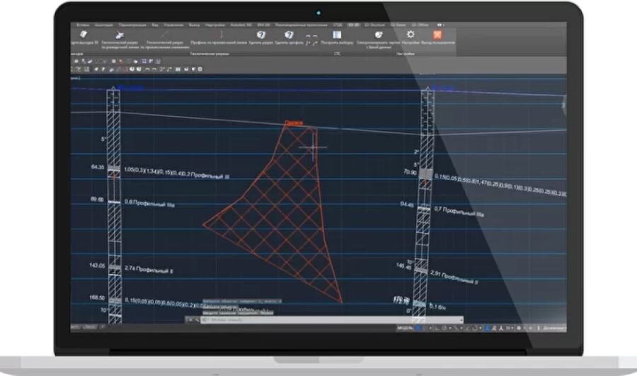Open the Рекомендованные приложения tab

pyautogui.click(x=301, y=25)
